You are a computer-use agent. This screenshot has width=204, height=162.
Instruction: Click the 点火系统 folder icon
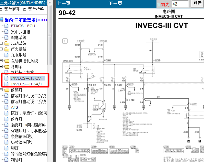click(x=7, y=49)
